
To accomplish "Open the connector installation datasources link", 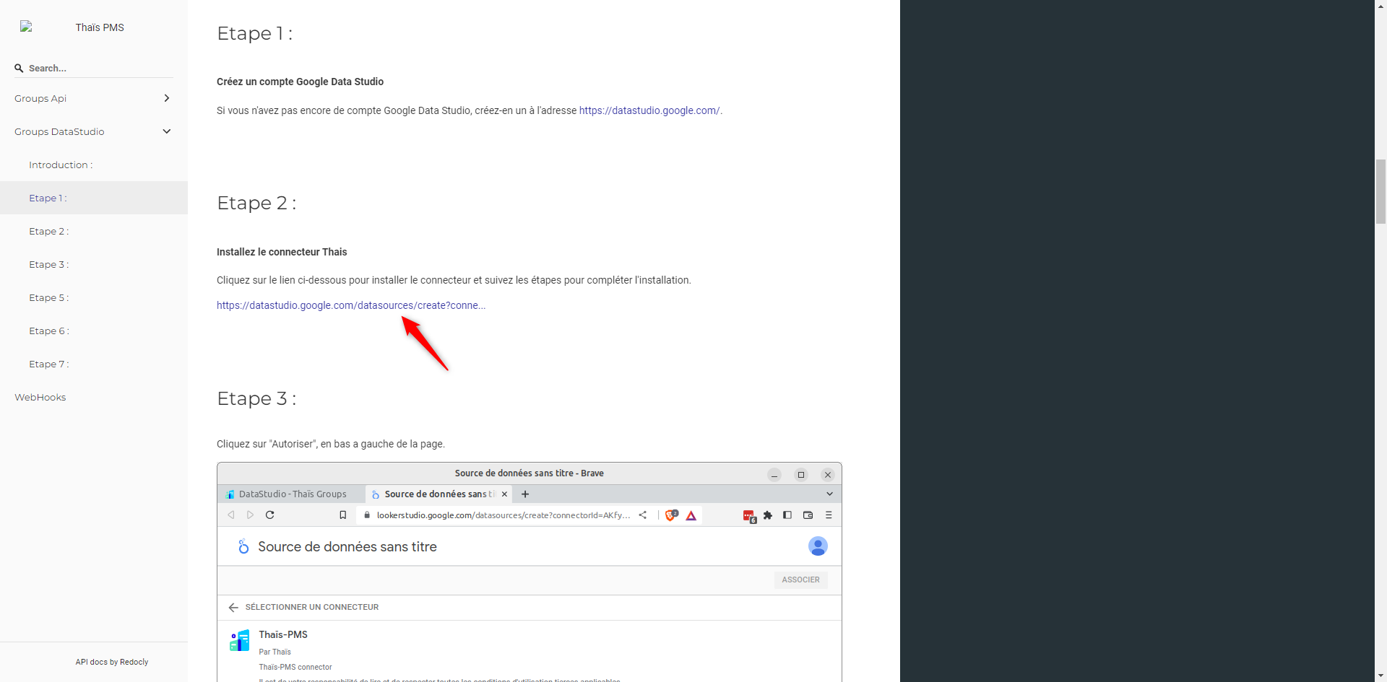I will pos(351,305).
